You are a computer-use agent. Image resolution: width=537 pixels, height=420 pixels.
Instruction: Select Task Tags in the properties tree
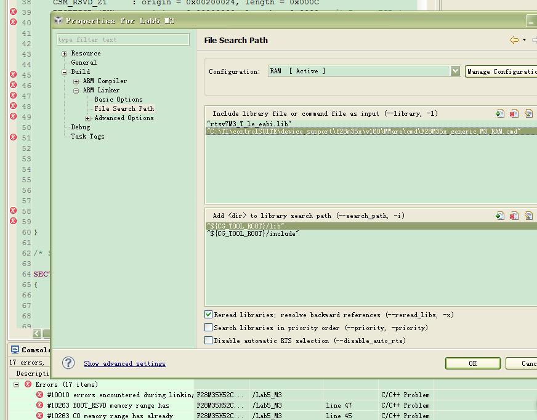coord(87,136)
